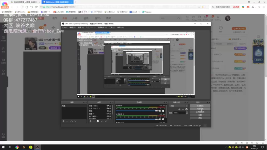Reload the browser page
This screenshot has height=150, width=267.
(22, 7)
